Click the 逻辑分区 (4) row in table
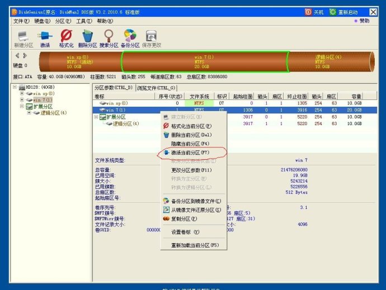Viewport: 386px width, 290px height. pos(234,123)
